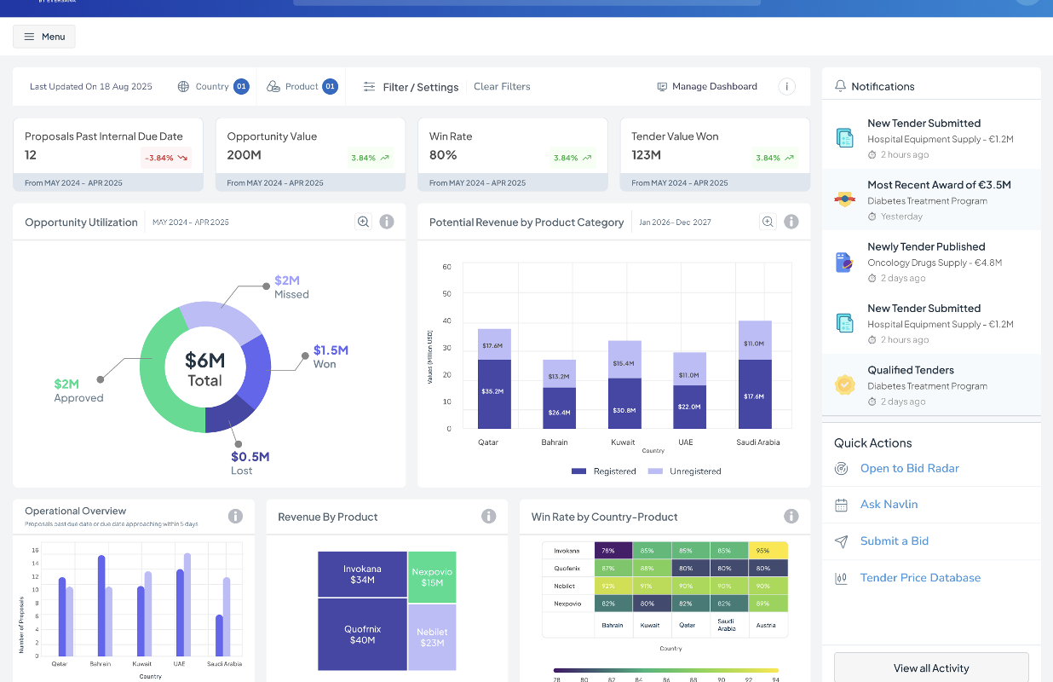Click the dashboard info icon beside Manage Dashboard

pyautogui.click(x=787, y=86)
